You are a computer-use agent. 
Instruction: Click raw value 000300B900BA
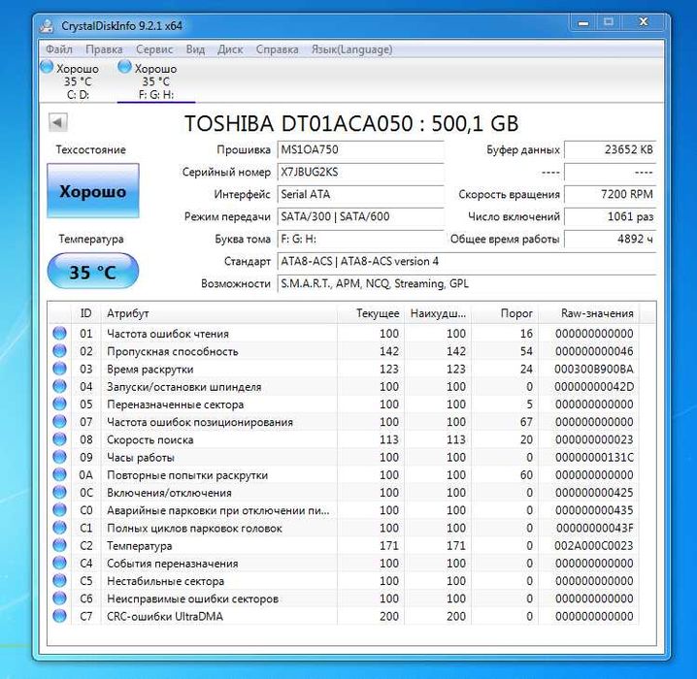point(594,369)
